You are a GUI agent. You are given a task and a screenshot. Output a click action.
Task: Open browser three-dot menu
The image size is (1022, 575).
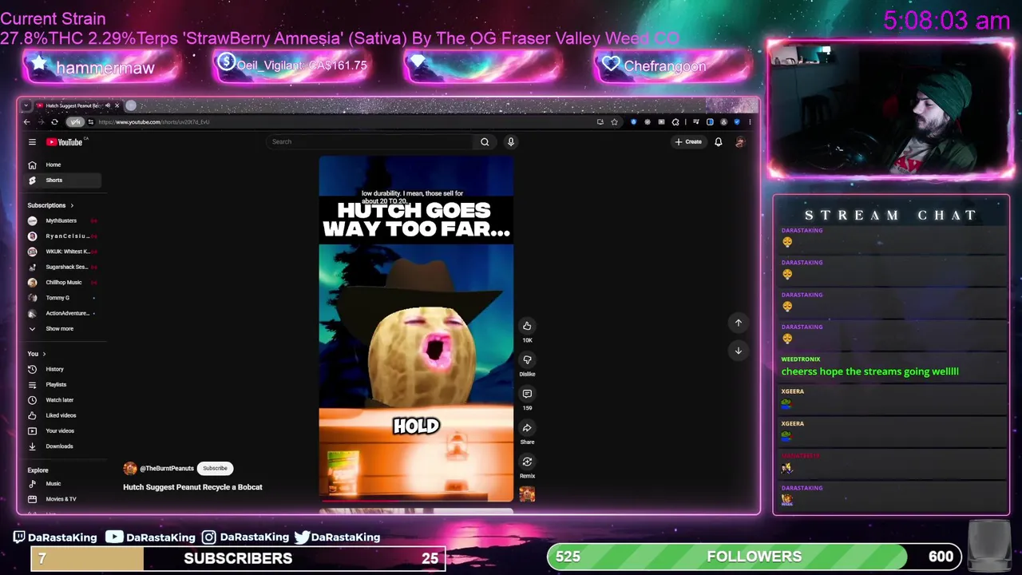[x=750, y=122]
